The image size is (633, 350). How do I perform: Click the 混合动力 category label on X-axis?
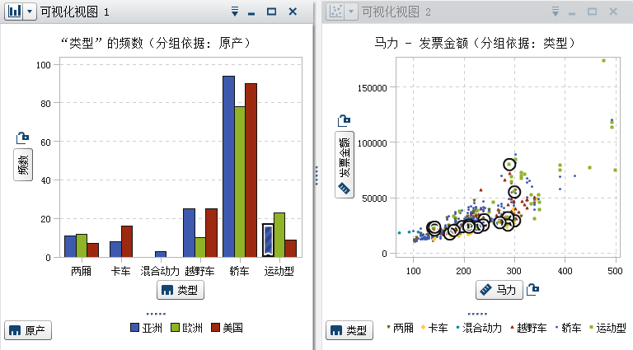pos(160,271)
